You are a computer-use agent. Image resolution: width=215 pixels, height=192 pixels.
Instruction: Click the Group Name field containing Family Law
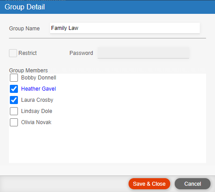point(125,28)
